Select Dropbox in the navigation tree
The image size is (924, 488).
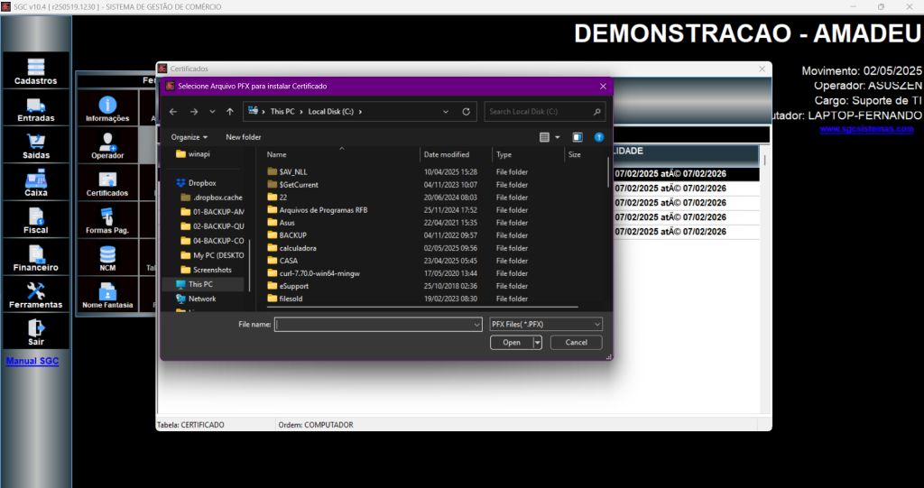point(202,183)
